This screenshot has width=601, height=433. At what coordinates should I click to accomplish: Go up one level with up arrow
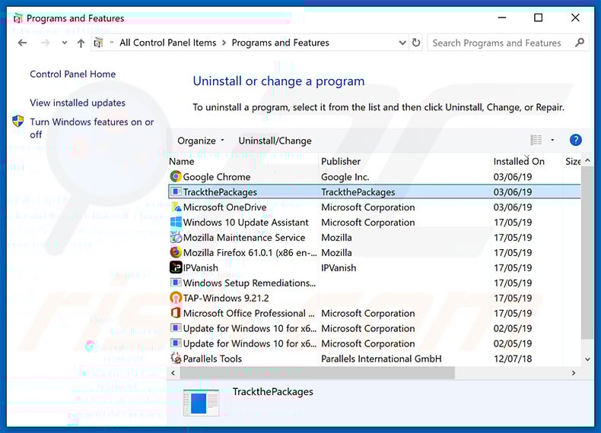coord(81,43)
